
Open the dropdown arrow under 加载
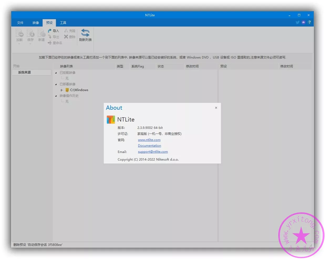click(x=19, y=44)
